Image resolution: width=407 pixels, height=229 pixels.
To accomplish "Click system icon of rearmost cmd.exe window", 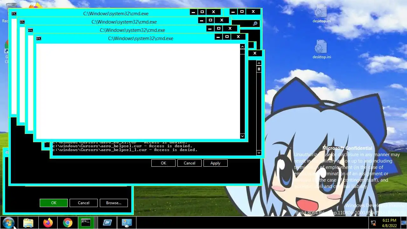I will 14,14.
